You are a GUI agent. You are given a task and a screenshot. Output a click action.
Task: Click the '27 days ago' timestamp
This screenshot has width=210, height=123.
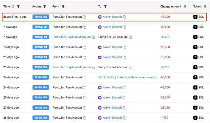click(11, 108)
